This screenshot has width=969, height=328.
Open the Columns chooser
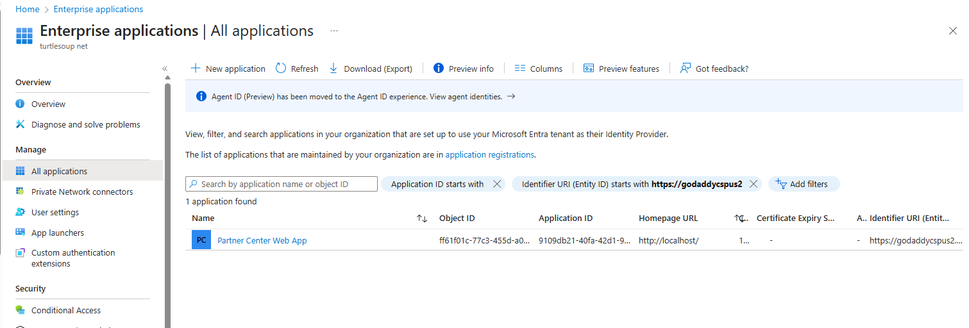(538, 69)
